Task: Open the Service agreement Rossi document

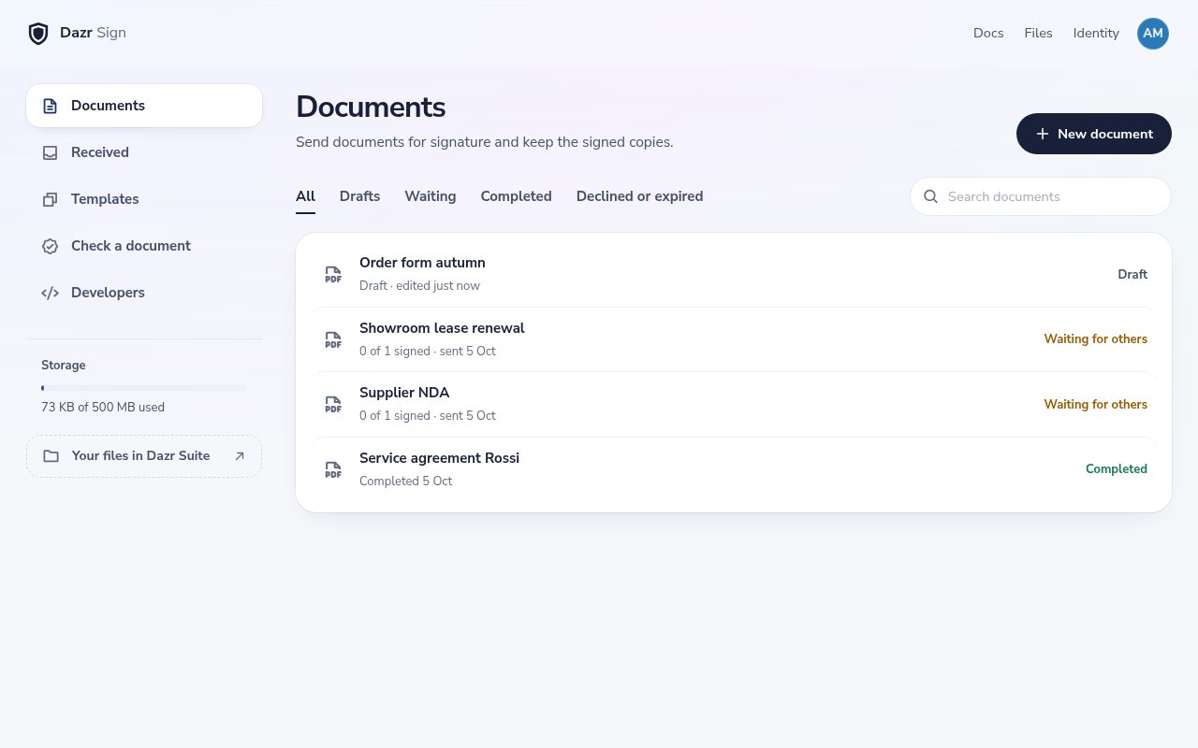Action: 734,469
